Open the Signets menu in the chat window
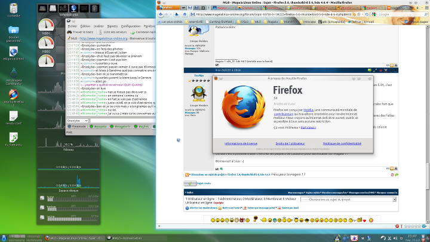The image size is (430, 242). click(x=112, y=26)
